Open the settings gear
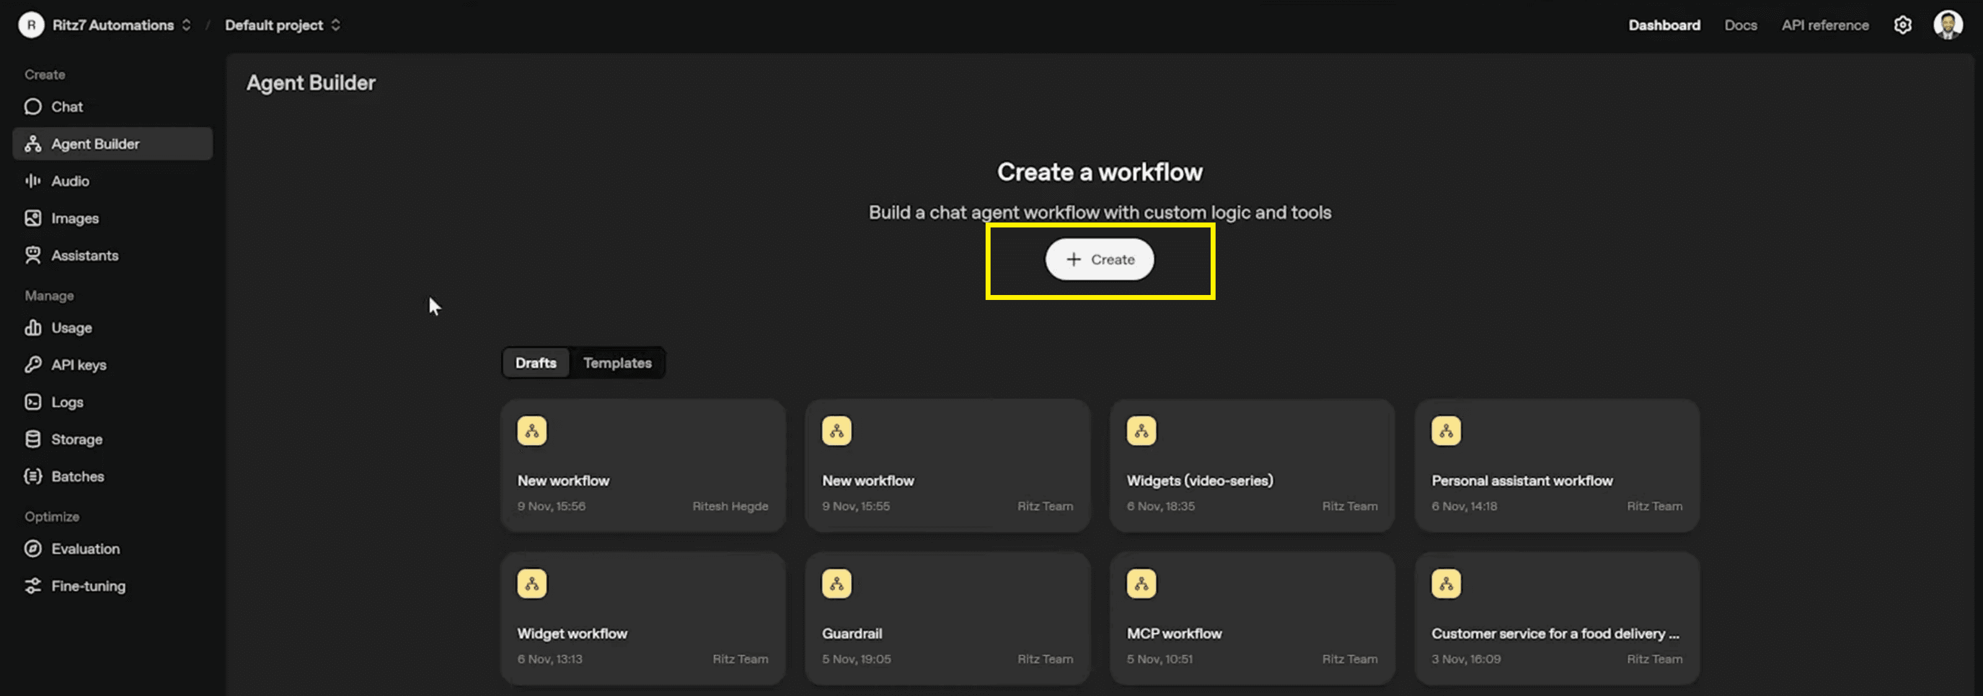 [x=1903, y=25]
